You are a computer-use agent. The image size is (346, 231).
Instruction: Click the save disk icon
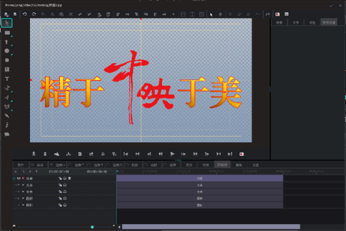(15, 14)
